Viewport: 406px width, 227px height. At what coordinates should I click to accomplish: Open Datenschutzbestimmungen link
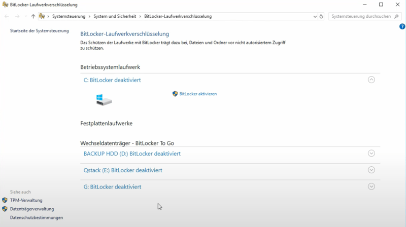[x=37, y=218]
